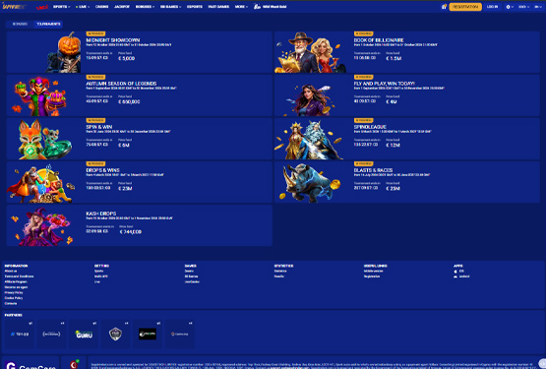The height and width of the screenshot is (369, 546).
Task: Open Privacy Policy footer link
Action: point(14,292)
